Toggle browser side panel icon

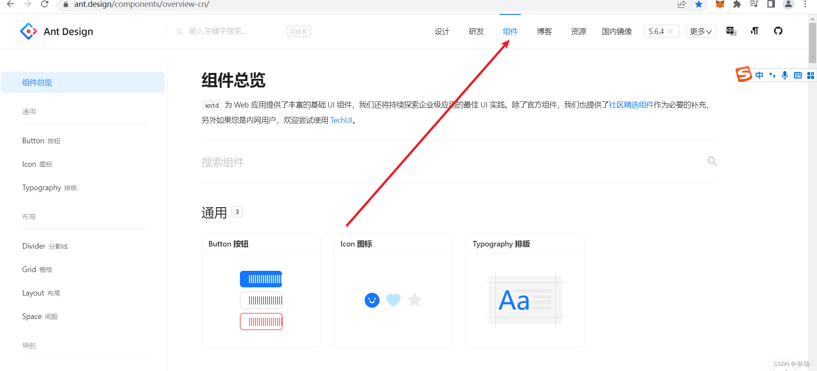pyautogui.click(x=771, y=4)
